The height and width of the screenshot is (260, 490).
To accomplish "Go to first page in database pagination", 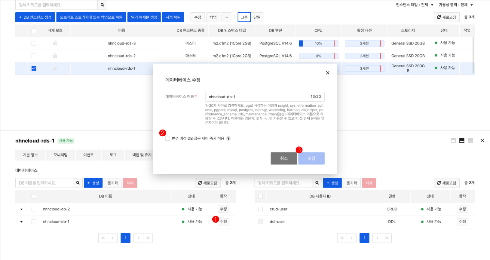I will [x=103, y=238].
